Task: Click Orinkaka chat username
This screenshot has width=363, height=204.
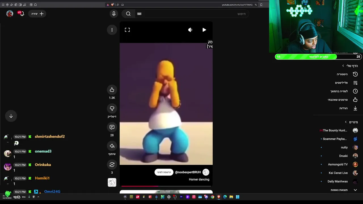Action: pos(43,165)
